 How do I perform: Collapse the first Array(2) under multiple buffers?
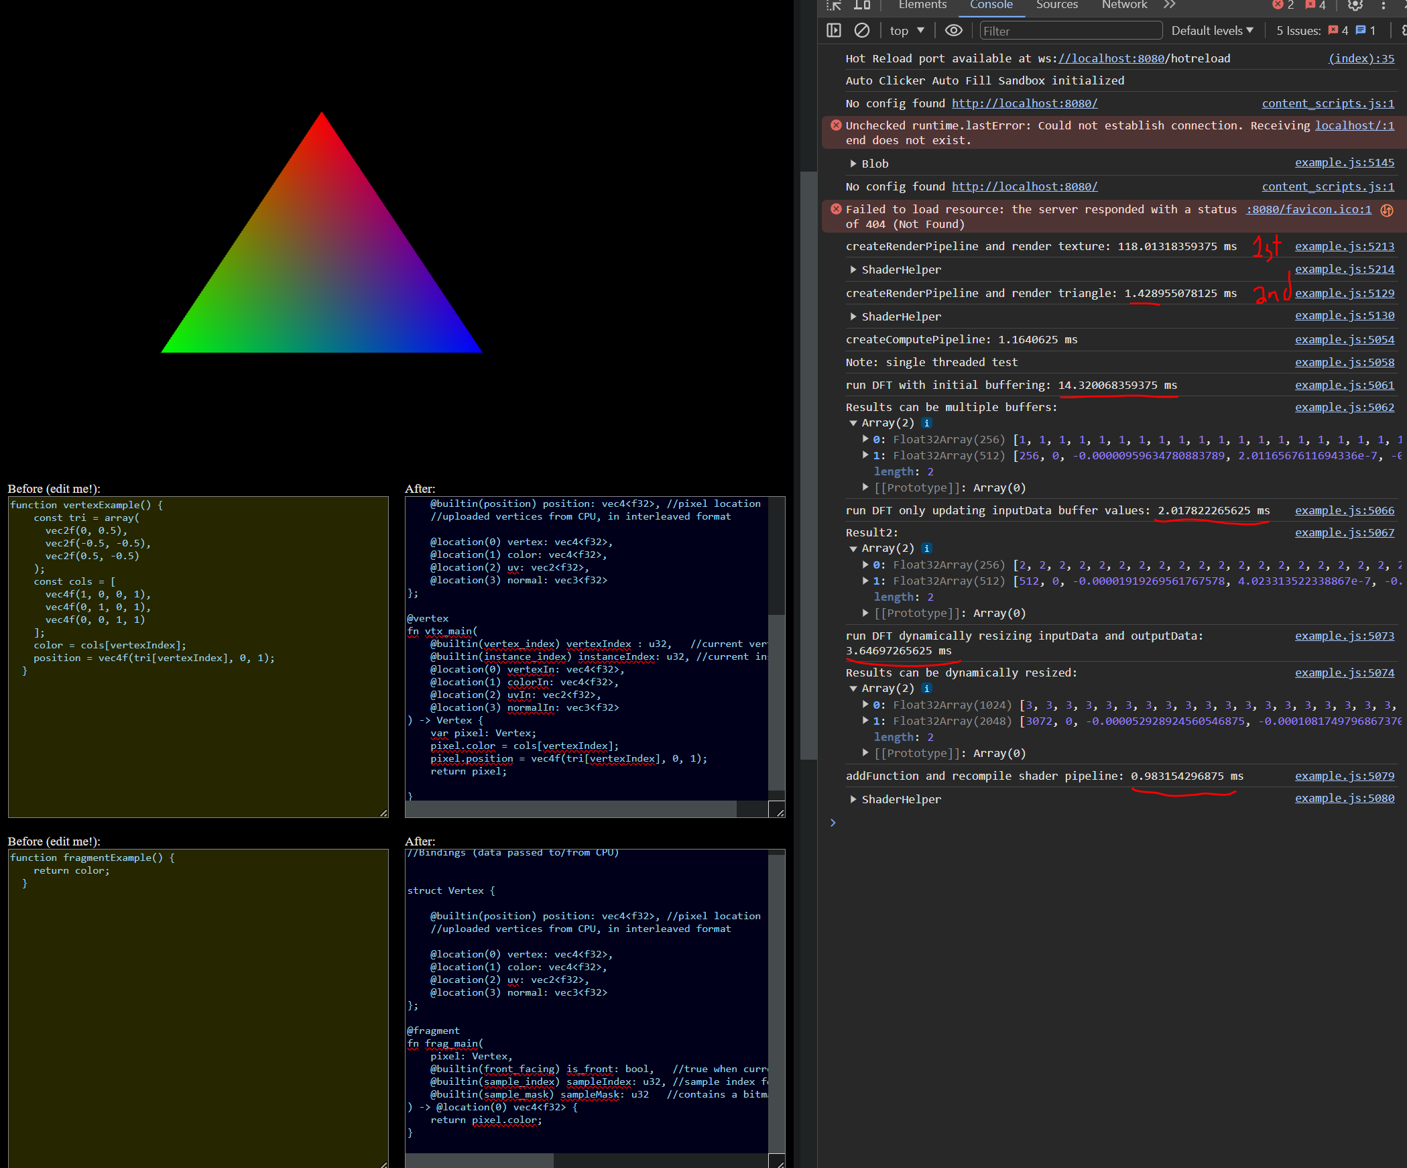point(853,423)
